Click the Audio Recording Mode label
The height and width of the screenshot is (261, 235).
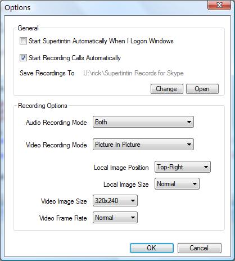[x=56, y=123]
